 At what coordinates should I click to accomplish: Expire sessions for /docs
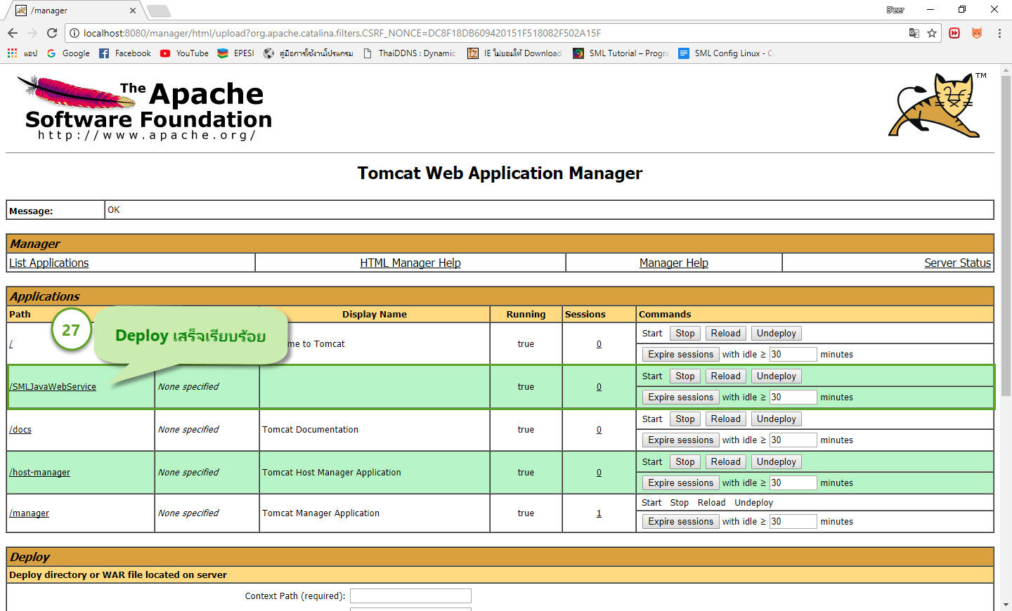click(681, 440)
